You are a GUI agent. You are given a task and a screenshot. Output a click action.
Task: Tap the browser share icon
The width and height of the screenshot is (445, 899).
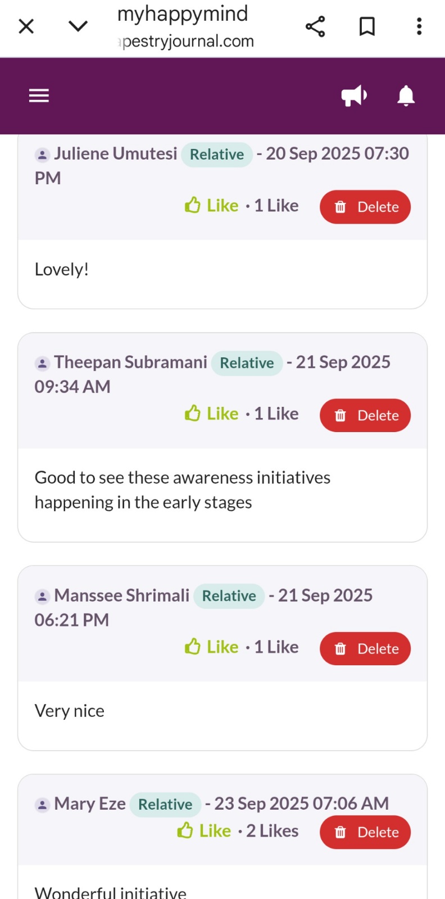click(x=315, y=26)
